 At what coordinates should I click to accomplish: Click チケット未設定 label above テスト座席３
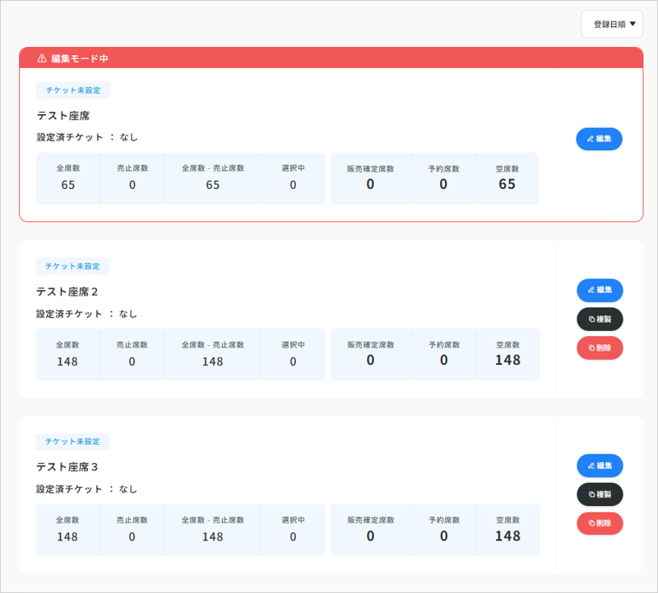click(72, 442)
